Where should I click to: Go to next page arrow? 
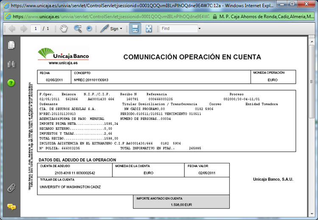(24, 28)
